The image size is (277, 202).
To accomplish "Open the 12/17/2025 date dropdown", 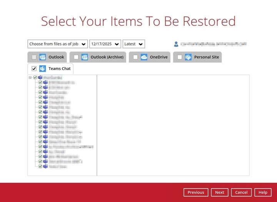I will coord(105,44).
